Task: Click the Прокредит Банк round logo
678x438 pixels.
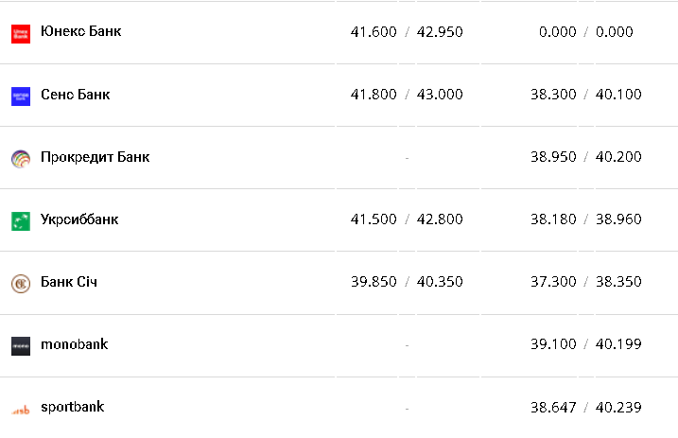Action: 21,158
